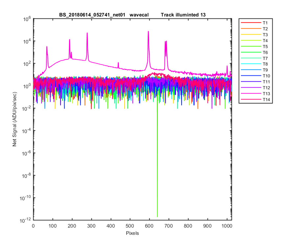
Task: Click the 'Net Signal (ADU/pix/sec)' y-axis label
Action: pos(14,119)
